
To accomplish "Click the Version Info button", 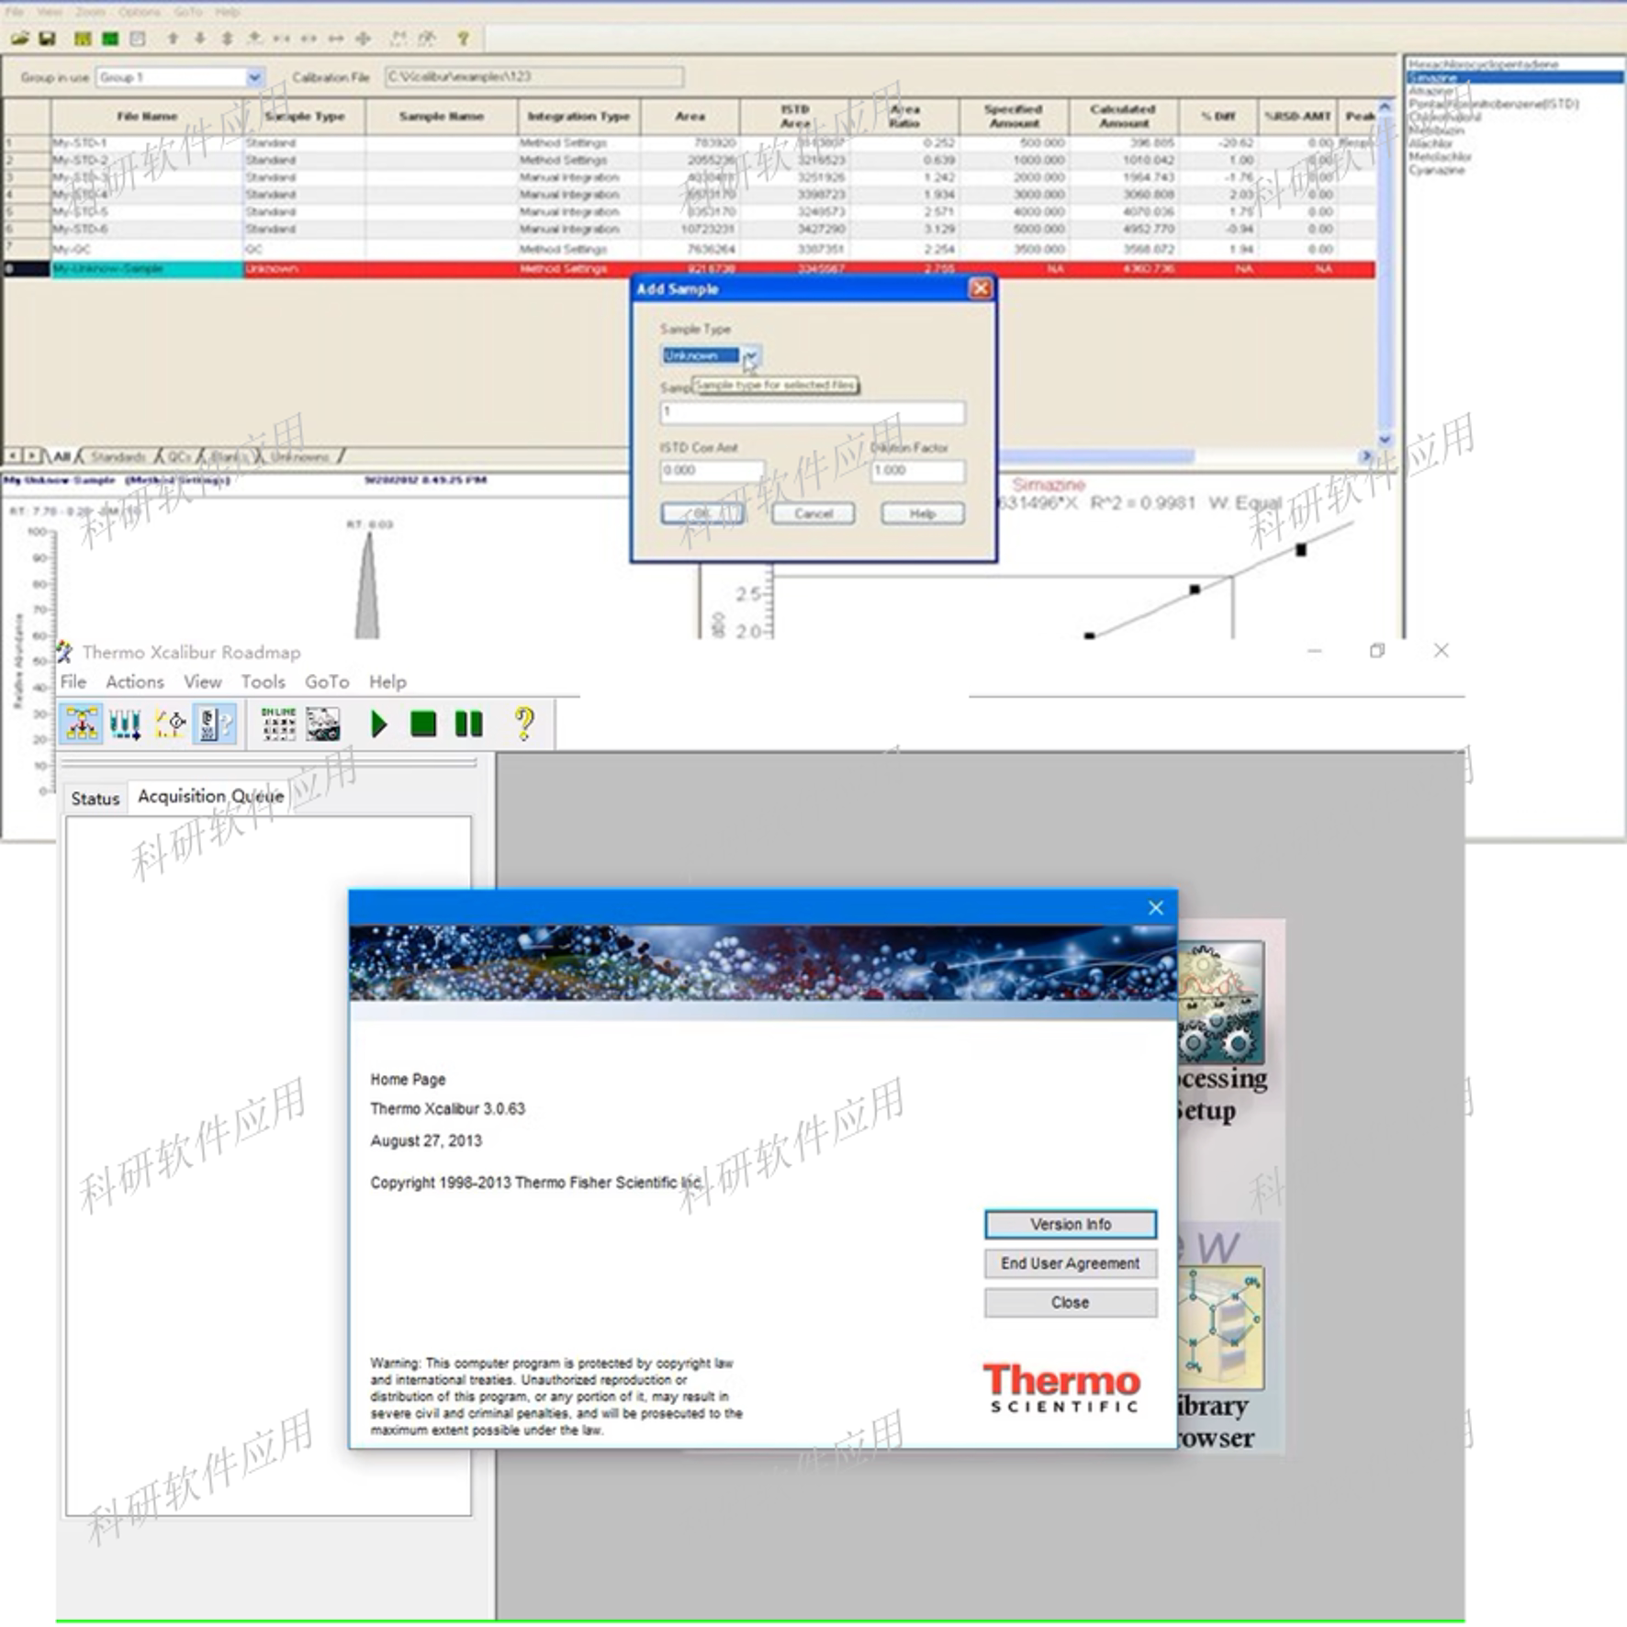I will 1071,1224.
